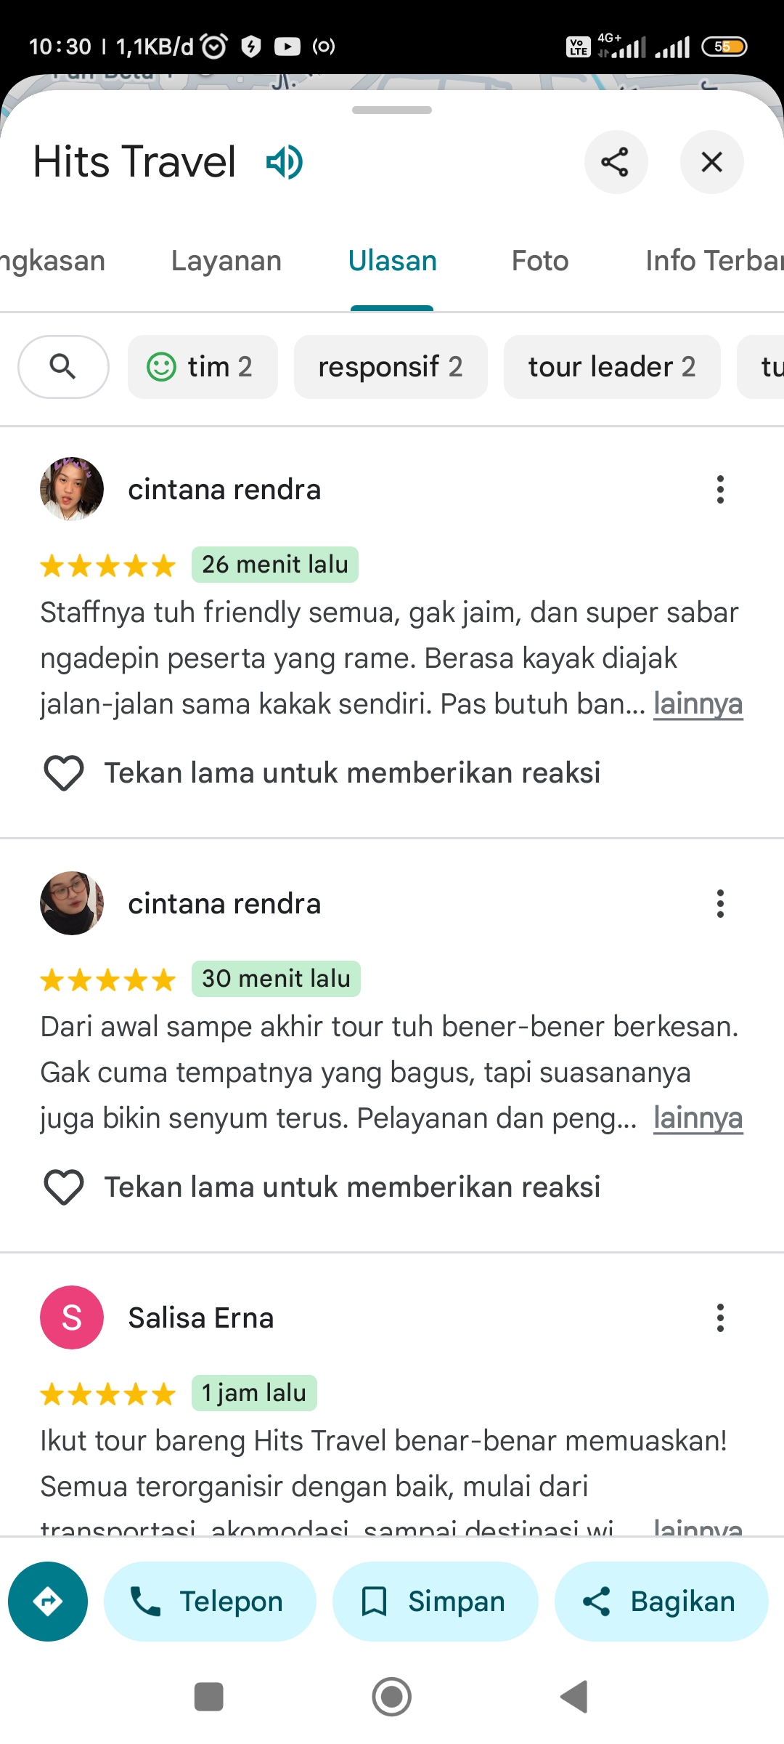Open the share icon in the header
This screenshot has width=784, height=1744.
(x=616, y=162)
